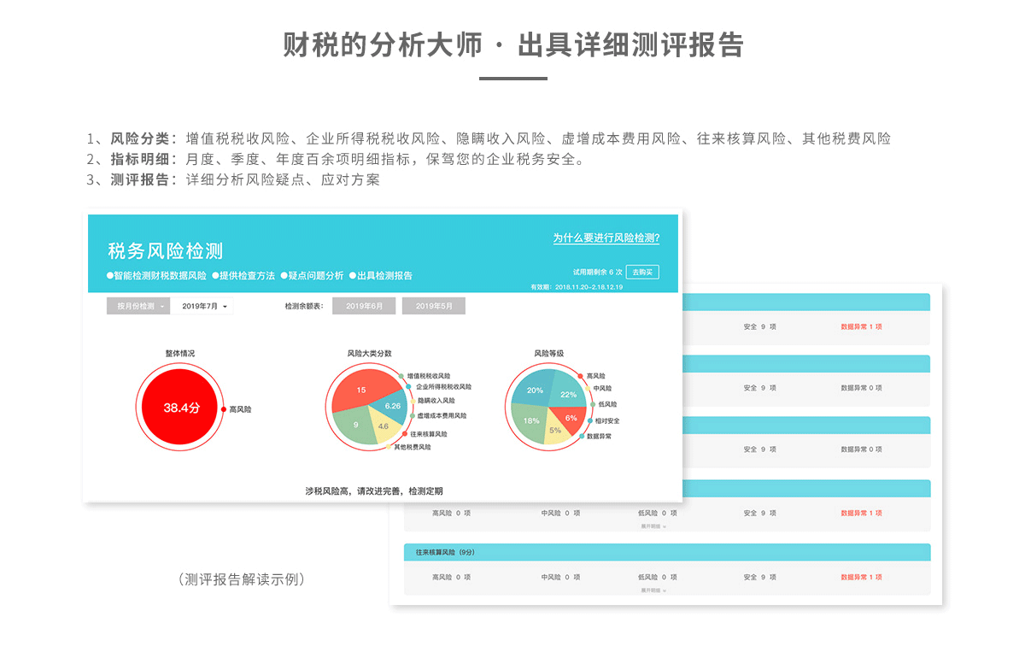Open the 为什么要进行风险检测? link
Image resolution: width=1025 pixels, height=646 pixels.
(606, 238)
